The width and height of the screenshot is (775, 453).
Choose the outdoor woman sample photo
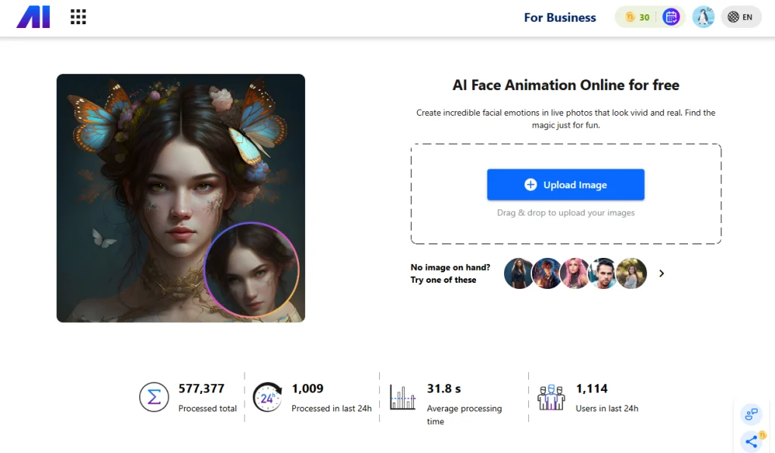631,273
